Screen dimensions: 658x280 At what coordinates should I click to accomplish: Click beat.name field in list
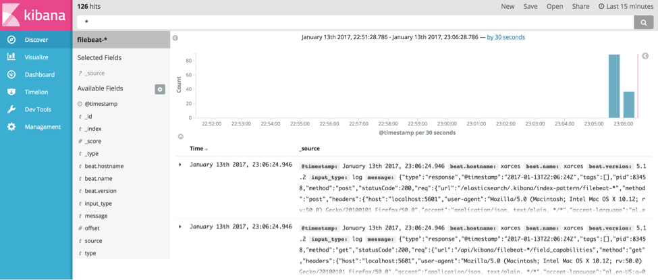click(x=98, y=178)
